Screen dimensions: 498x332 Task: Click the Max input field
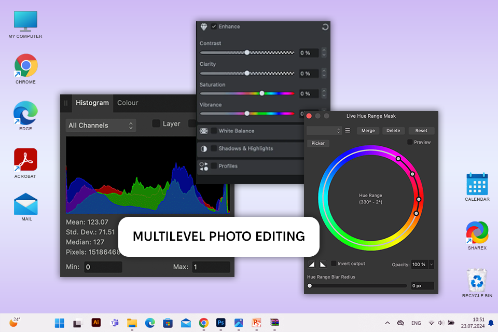tap(211, 267)
